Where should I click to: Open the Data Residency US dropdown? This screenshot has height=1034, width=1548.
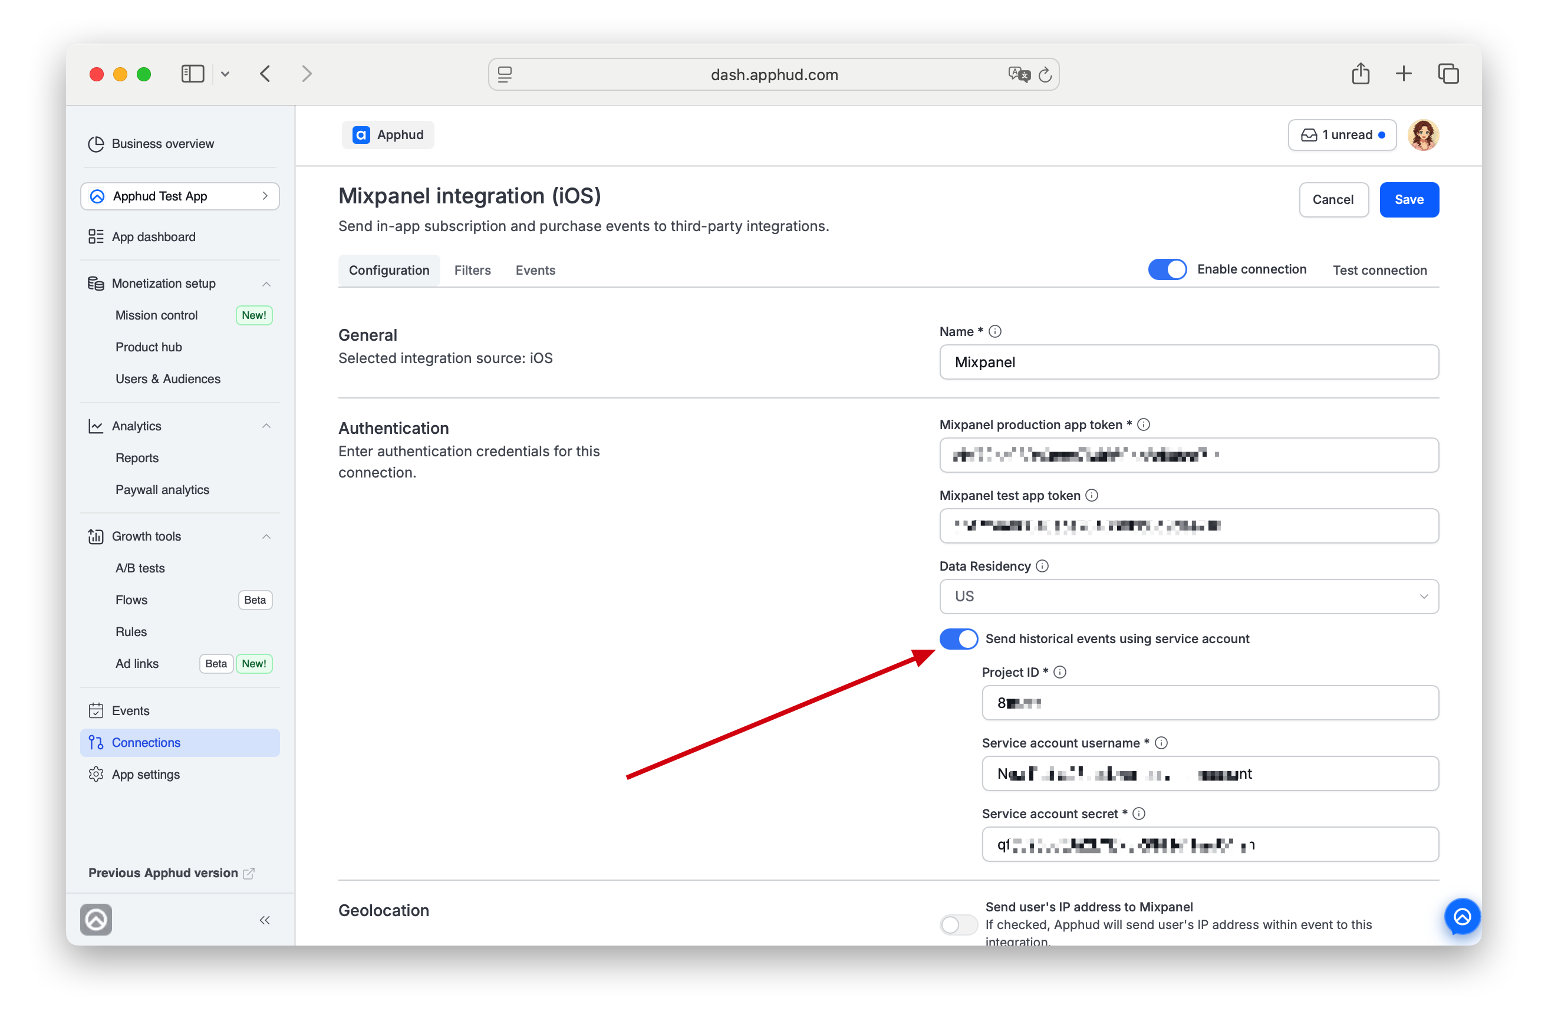coord(1188,596)
